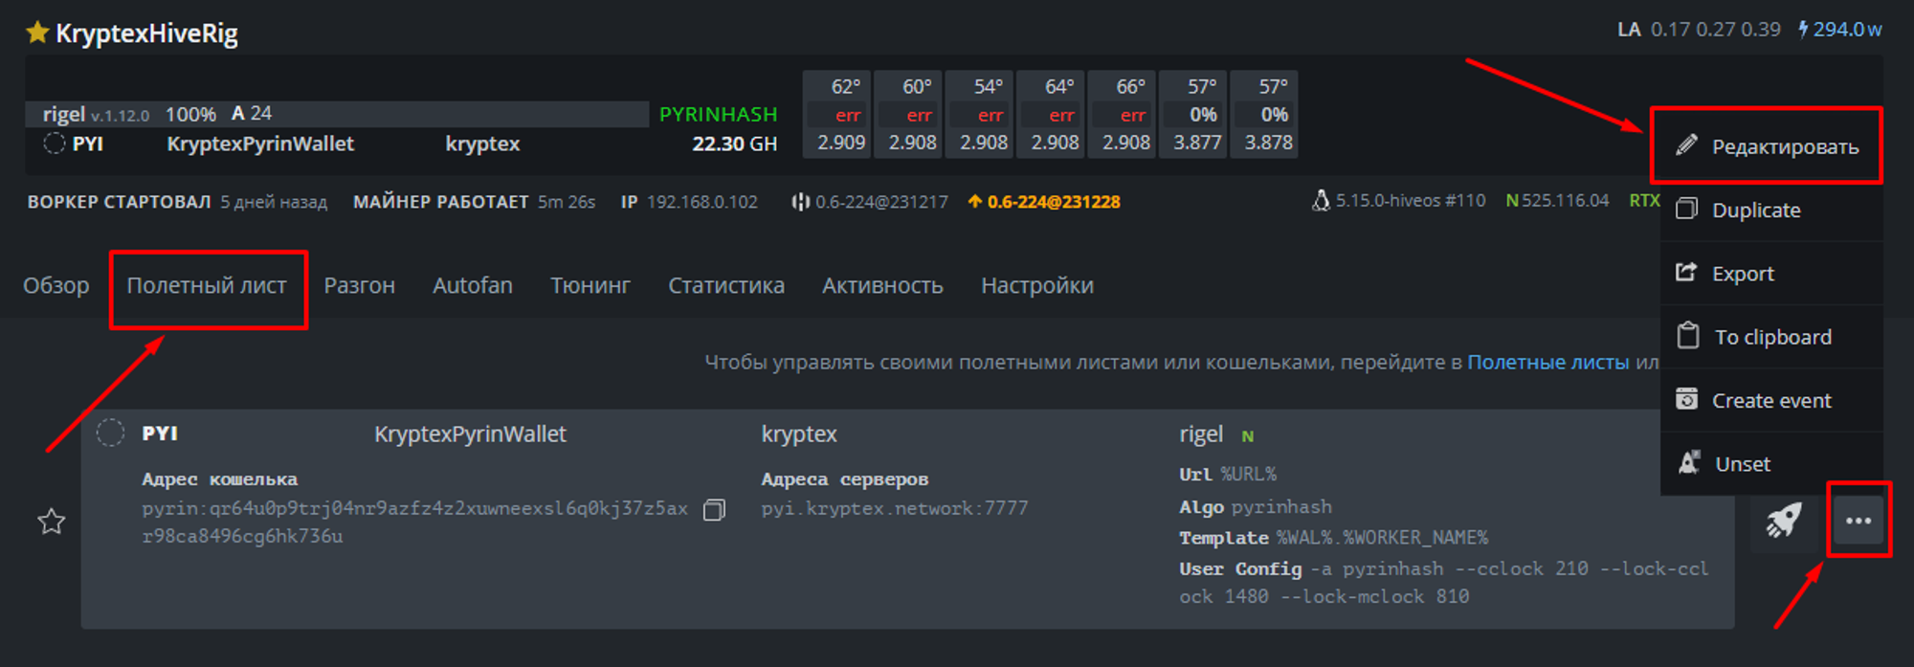This screenshot has width=1914, height=667.
Task: Click the PYRINHASH algorithm label
Action: click(718, 114)
